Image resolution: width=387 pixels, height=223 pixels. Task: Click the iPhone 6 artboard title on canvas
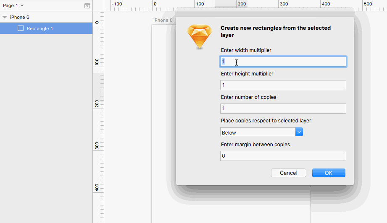pos(163,20)
